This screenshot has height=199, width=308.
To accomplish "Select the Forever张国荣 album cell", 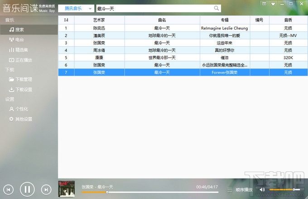I will pyautogui.click(x=225, y=73).
